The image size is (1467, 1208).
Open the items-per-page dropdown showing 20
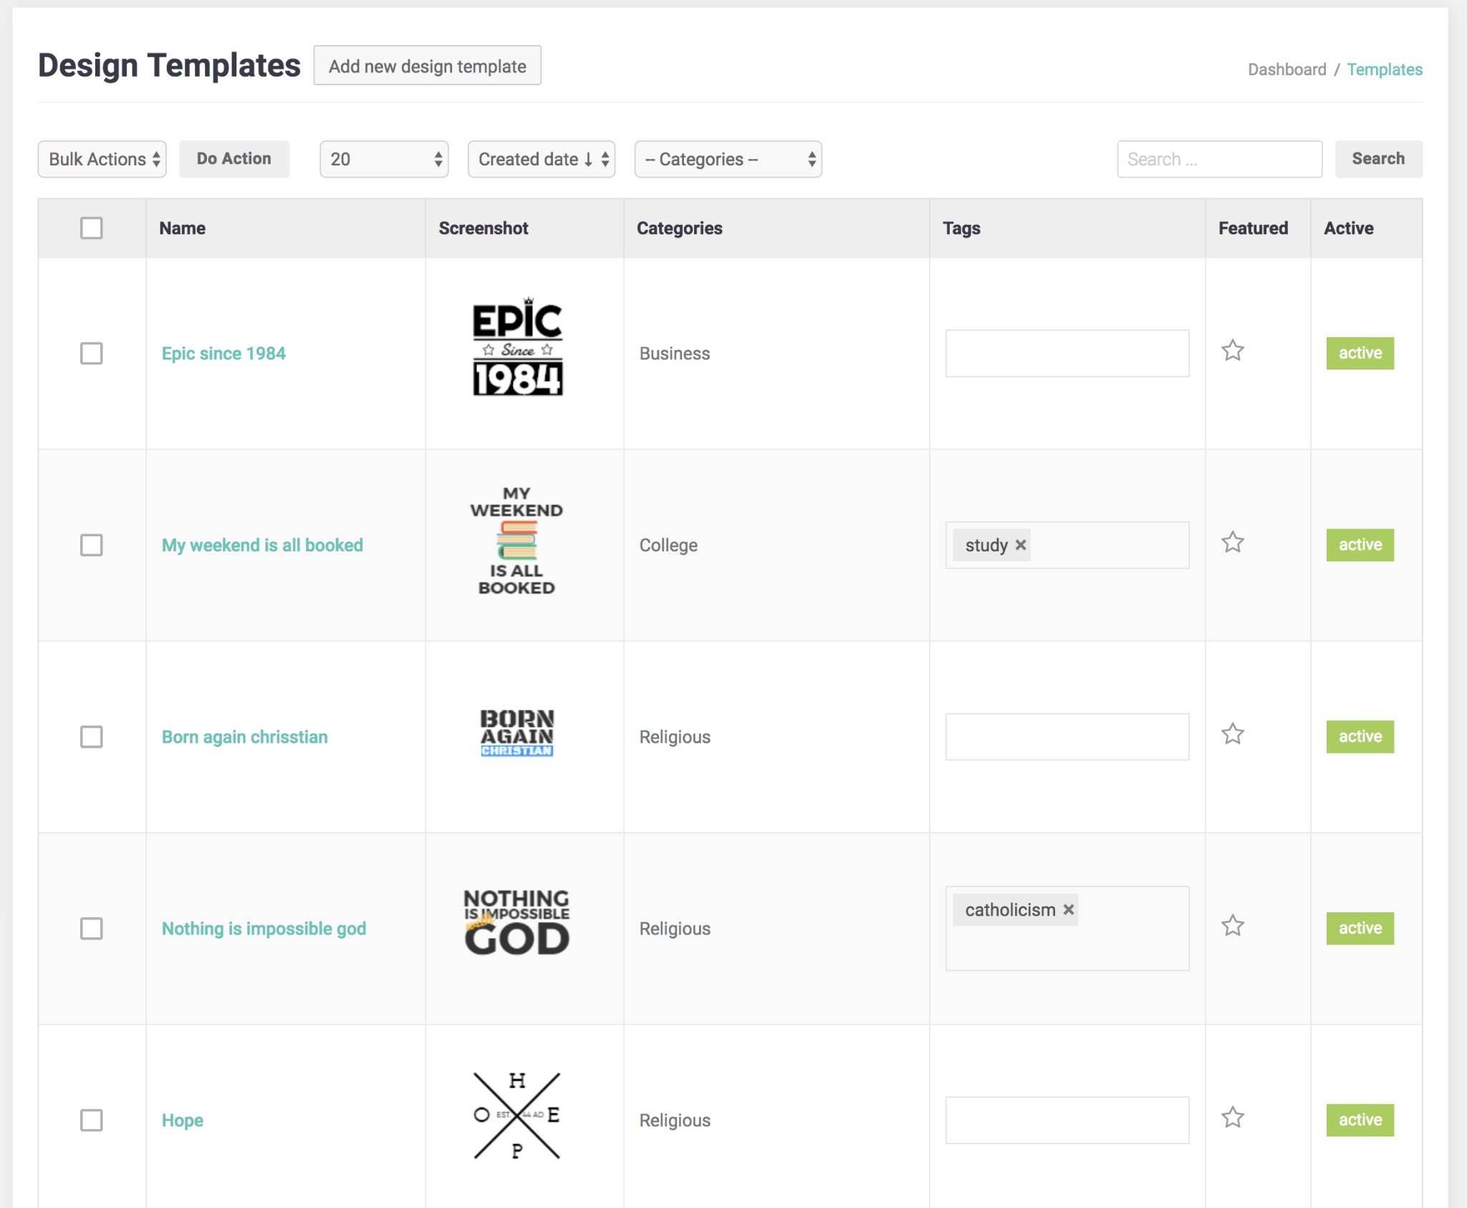384,159
